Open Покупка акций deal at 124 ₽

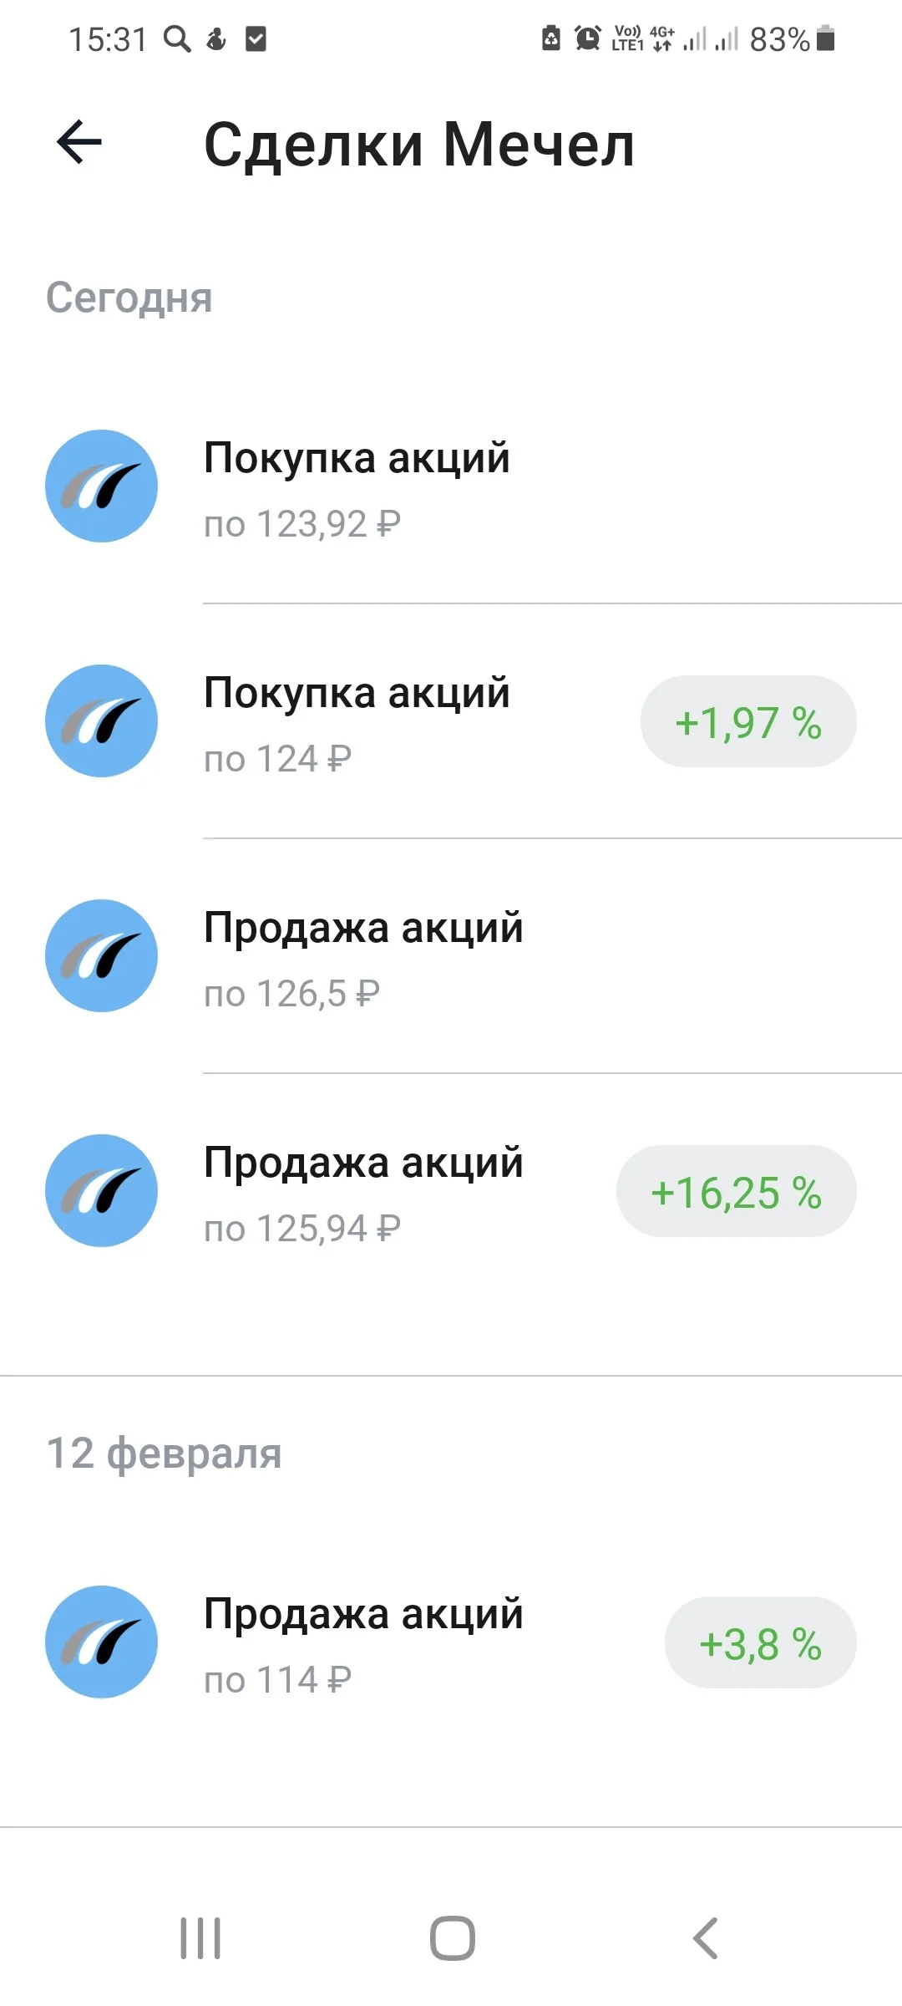pos(451,721)
